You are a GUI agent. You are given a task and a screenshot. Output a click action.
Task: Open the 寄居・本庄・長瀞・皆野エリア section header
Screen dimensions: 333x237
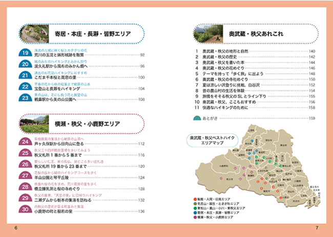click(92, 34)
